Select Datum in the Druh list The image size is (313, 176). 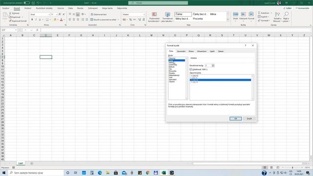(x=172, y=67)
